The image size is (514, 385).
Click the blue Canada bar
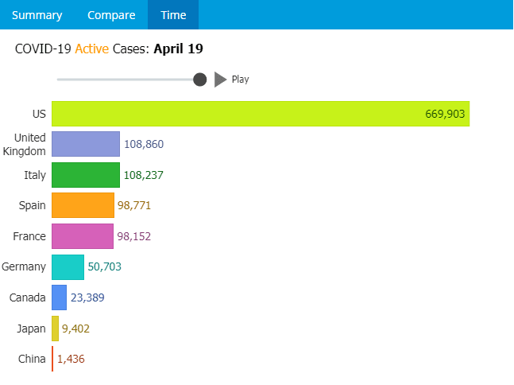(59, 297)
